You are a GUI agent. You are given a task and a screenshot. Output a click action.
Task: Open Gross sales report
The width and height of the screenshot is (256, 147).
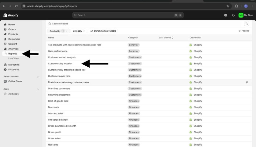pos(54,139)
